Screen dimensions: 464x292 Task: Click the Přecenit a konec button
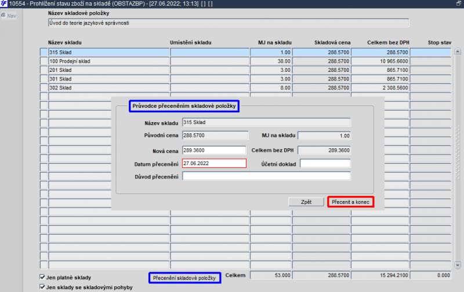point(351,202)
